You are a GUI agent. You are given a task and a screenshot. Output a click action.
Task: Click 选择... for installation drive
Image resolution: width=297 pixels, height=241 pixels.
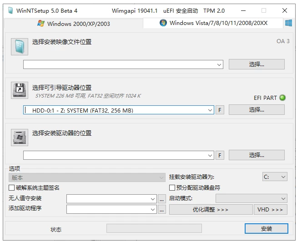click(257, 155)
